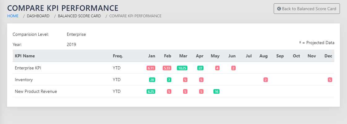
Task: Click Enterprise KPI May badge 4
Action: [217, 68]
